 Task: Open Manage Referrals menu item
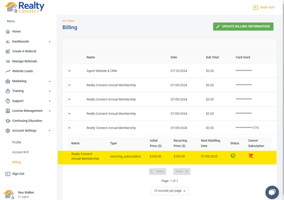click(x=24, y=61)
